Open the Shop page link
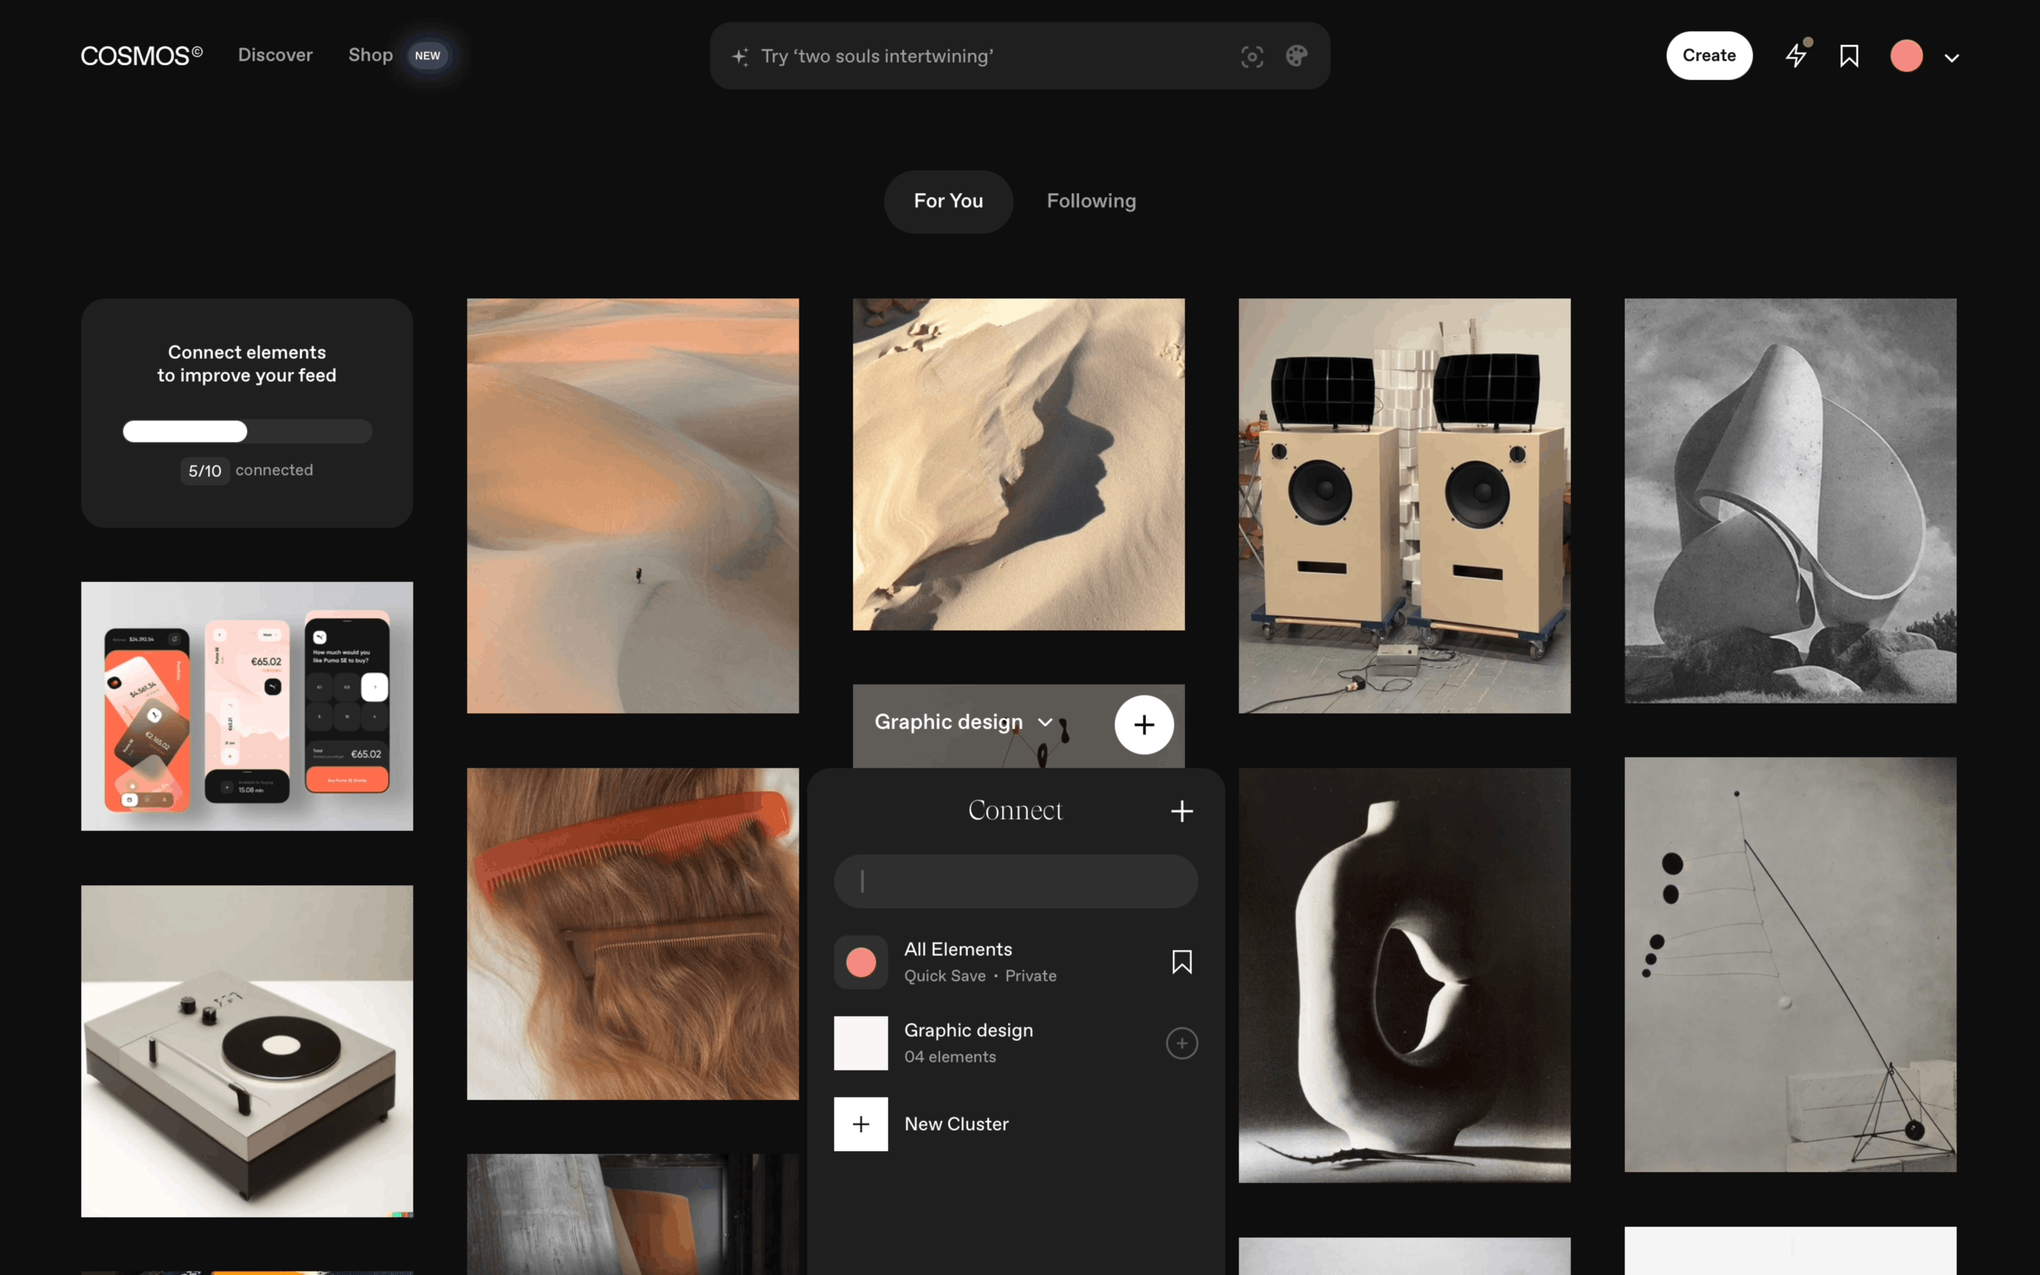Viewport: 2040px width, 1275px height. (370, 55)
